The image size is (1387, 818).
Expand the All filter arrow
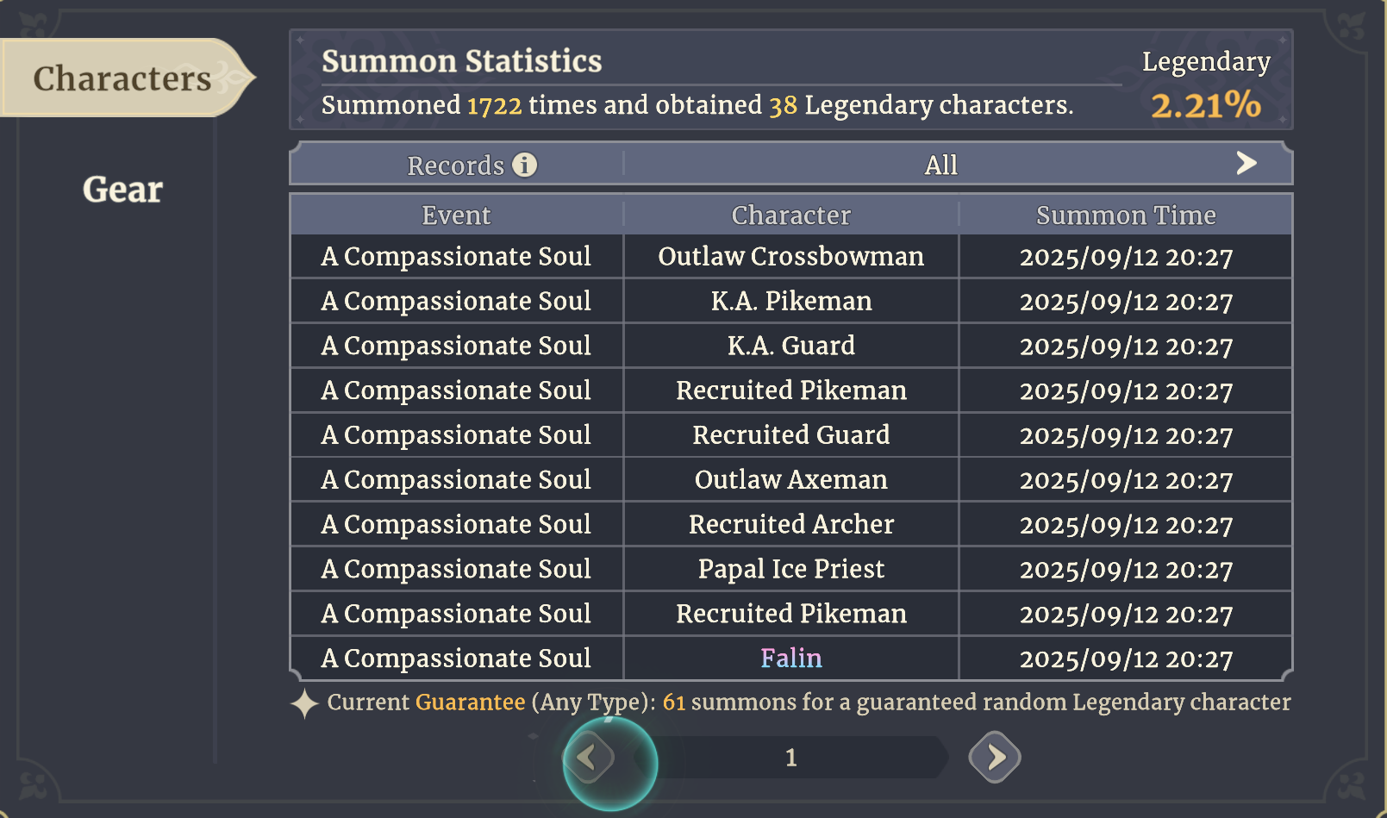point(1246,163)
